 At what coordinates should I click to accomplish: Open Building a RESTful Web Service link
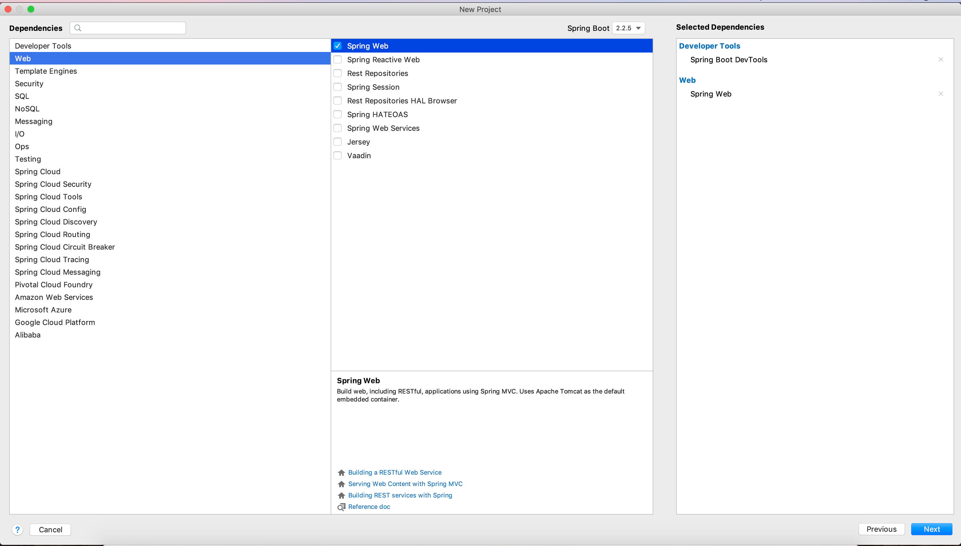[395, 473]
